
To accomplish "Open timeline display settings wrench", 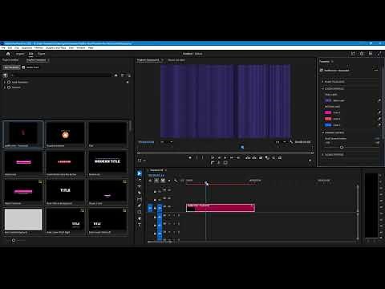I will [176, 181].
